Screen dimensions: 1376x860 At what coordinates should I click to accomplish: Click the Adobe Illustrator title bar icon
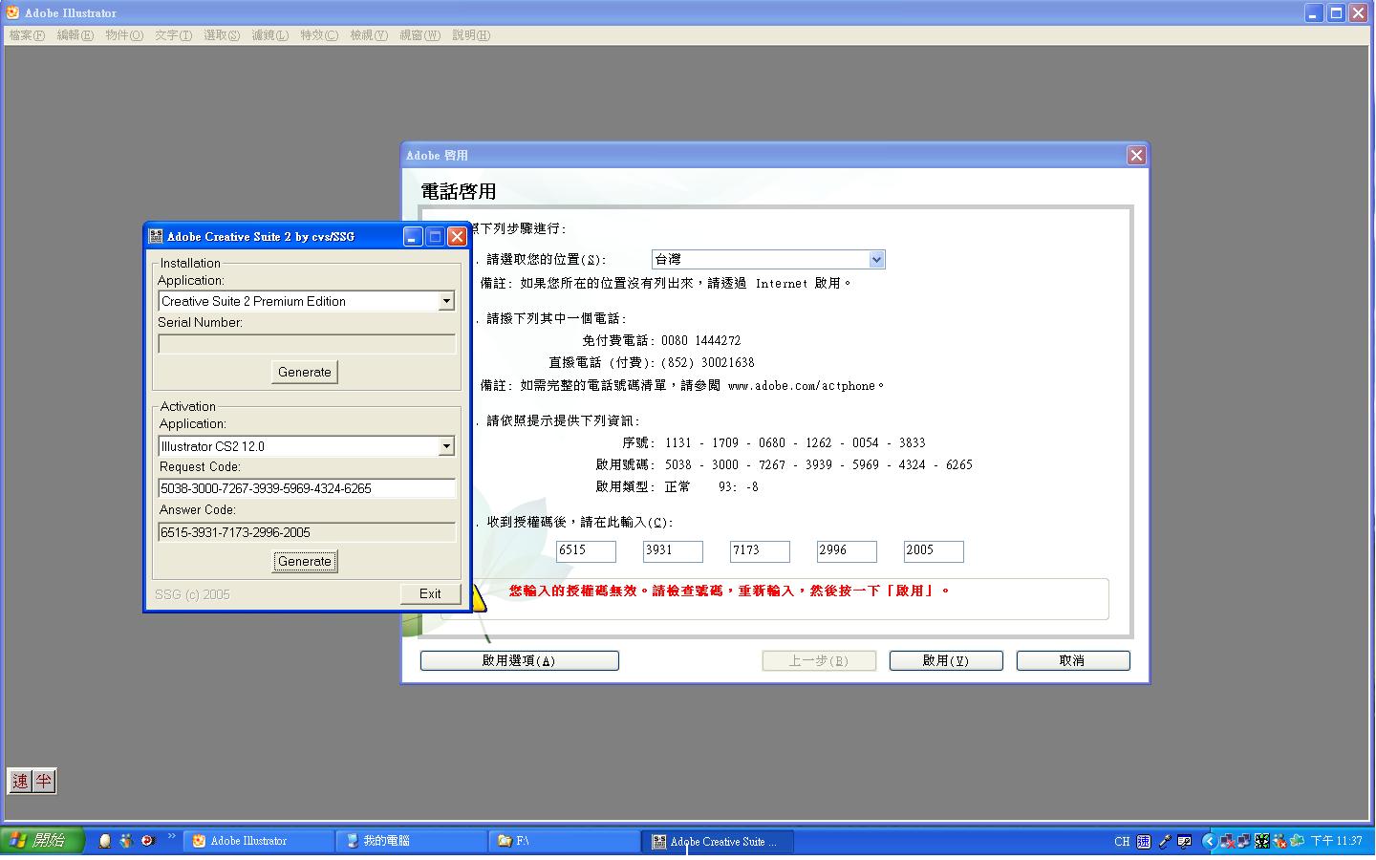click(x=12, y=12)
